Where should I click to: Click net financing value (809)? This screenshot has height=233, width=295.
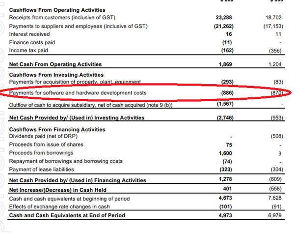coord(275,179)
